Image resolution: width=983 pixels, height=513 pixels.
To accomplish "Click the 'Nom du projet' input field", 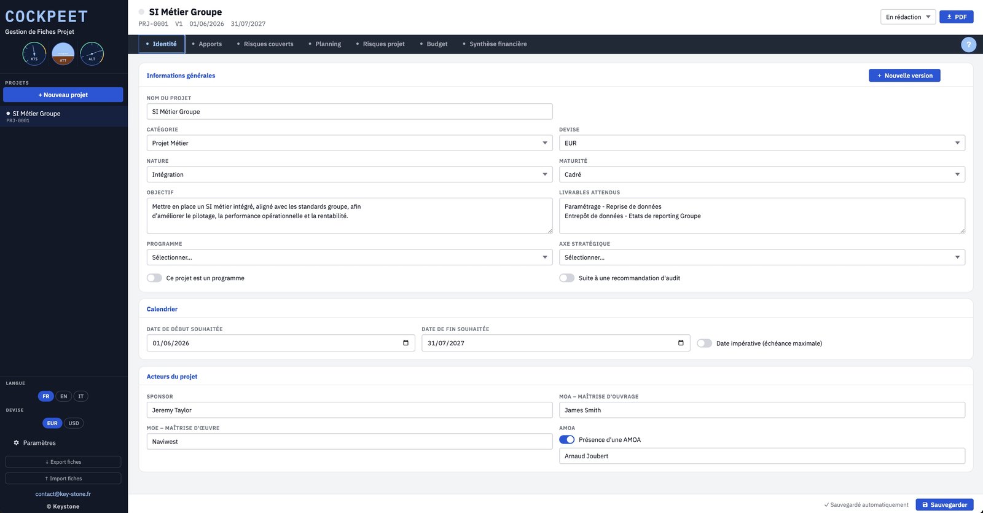I will (350, 112).
